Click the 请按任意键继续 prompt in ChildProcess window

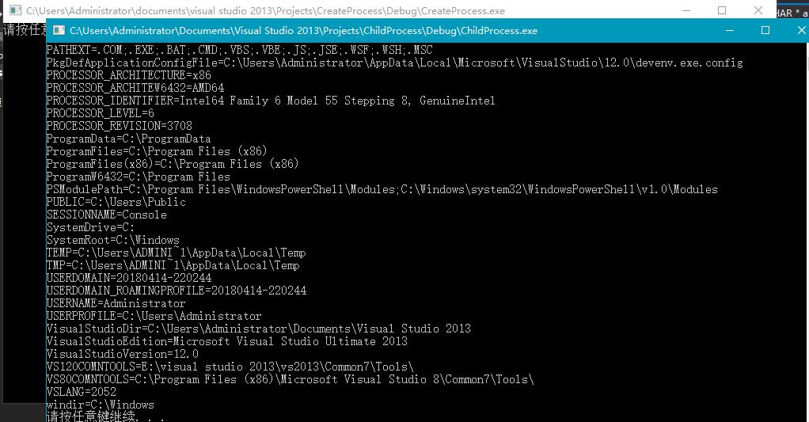[x=106, y=416]
